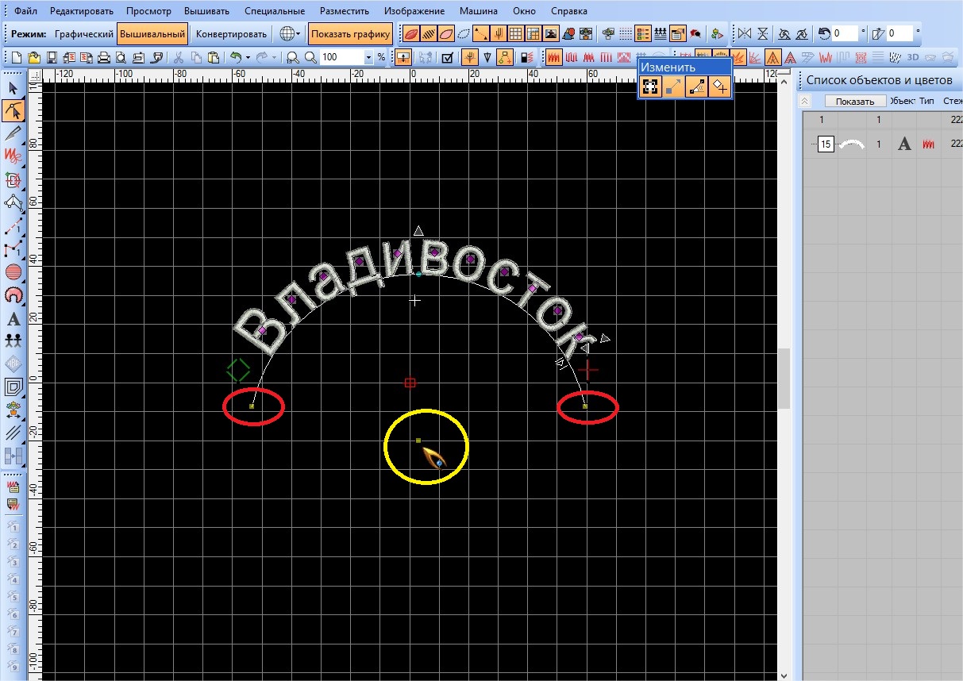Toggle Вышивальный mode
963x681 pixels.
[153, 34]
